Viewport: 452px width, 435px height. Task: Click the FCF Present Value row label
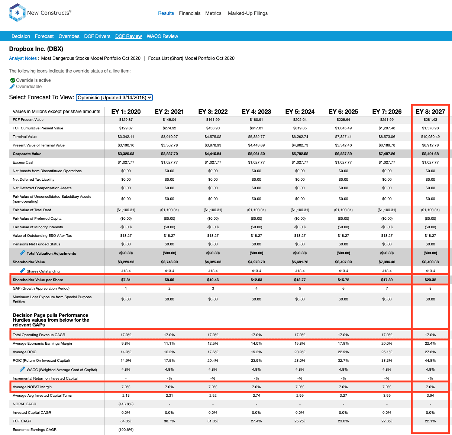point(28,120)
